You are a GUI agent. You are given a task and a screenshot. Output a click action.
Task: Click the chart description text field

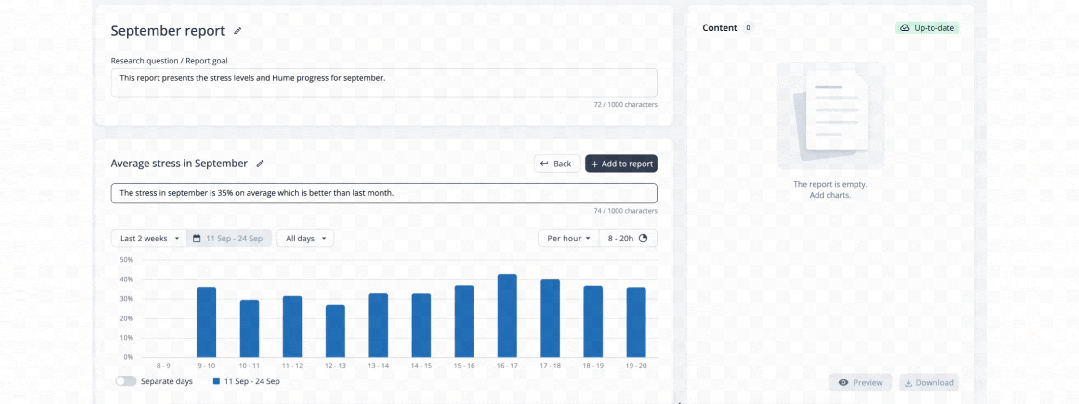point(384,193)
